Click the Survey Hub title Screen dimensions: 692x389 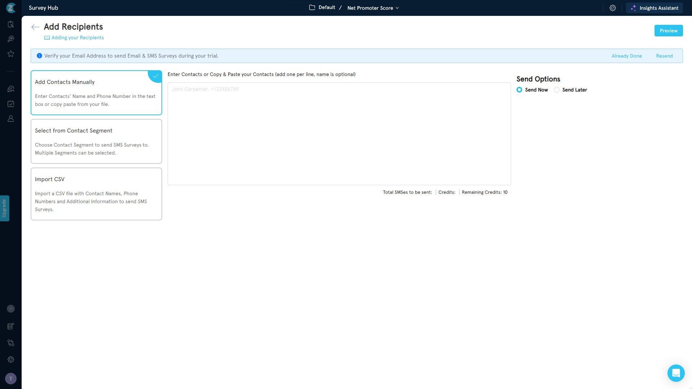(43, 8)
